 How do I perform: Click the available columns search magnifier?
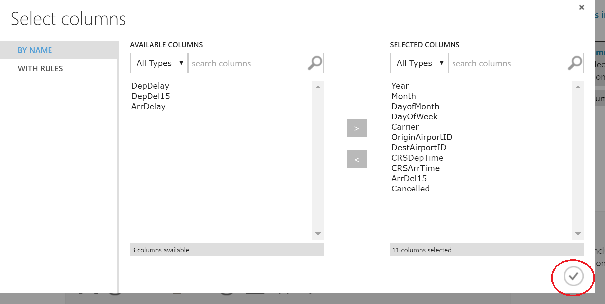click(315, 63)
